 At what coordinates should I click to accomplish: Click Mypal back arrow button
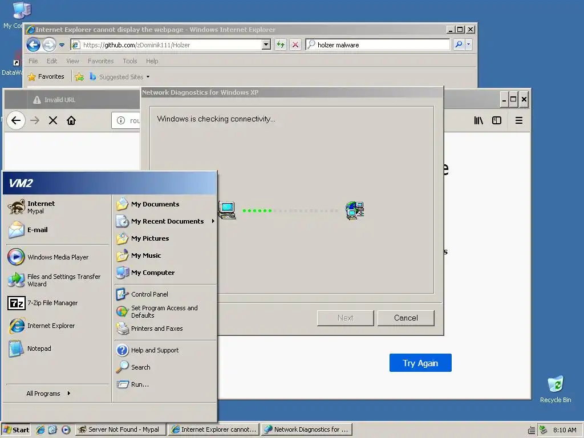15,120
